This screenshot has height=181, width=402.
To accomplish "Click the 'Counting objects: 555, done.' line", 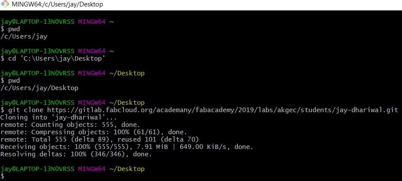I will [x=71, y=125].
